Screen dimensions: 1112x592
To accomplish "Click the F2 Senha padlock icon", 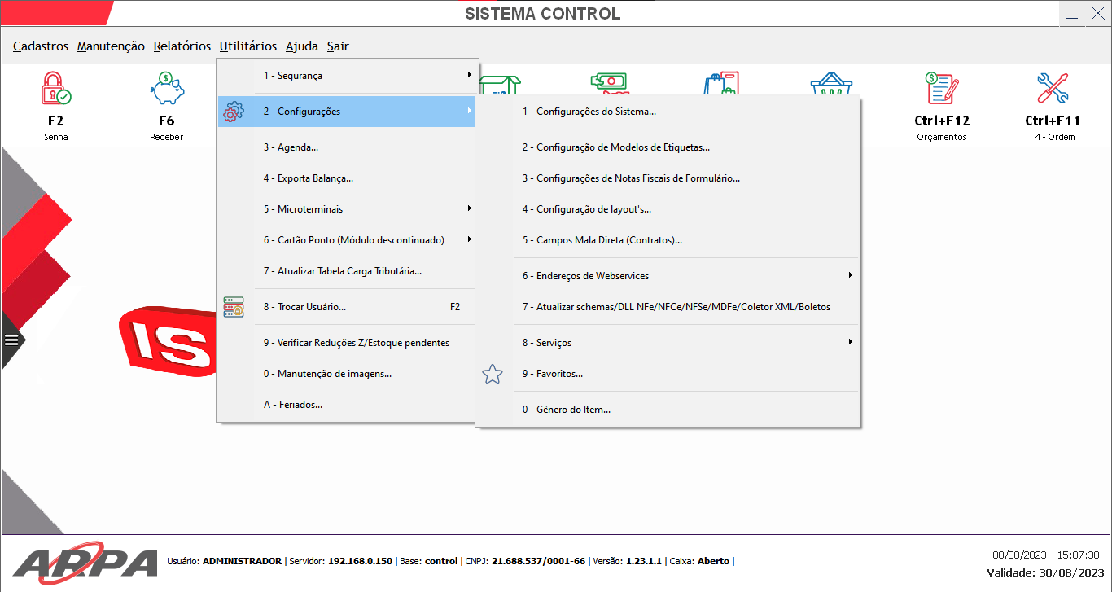I will point(56,89).
